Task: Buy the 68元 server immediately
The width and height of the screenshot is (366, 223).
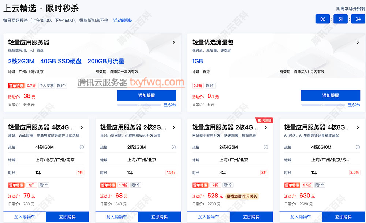Action: pos(160,217)
